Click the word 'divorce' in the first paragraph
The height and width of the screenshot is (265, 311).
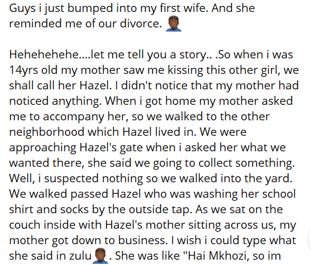139,23
